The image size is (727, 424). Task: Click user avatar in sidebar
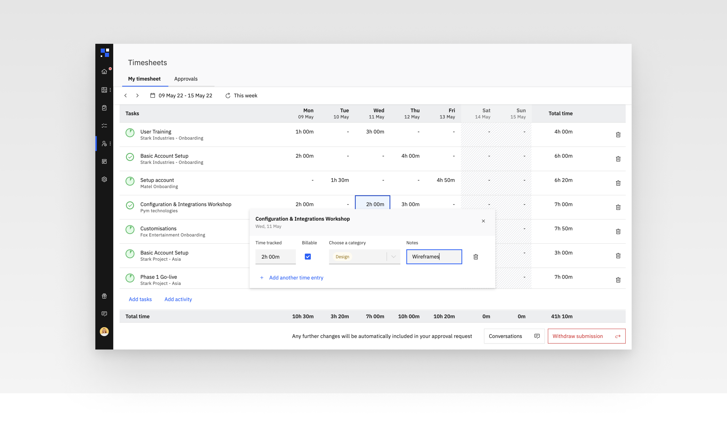tap(104, 331)
